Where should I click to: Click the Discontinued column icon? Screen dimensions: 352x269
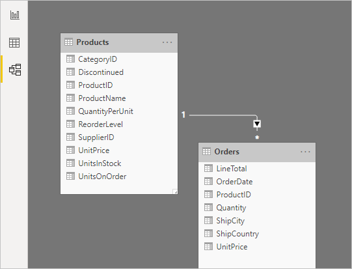pyautogui.click(x=70, y=72)
